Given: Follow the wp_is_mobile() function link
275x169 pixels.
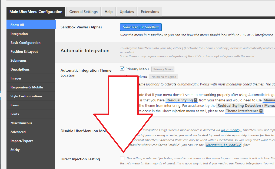Looking at the screenshot, I should click(x=231, y=130).
